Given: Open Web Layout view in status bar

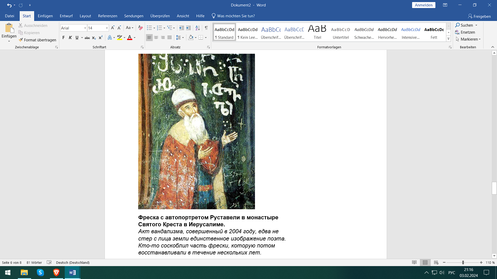Looking at the screenshot, I should pos(436,262).
